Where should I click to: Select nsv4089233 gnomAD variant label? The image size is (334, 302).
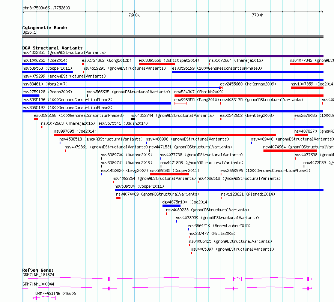point(208,210)
